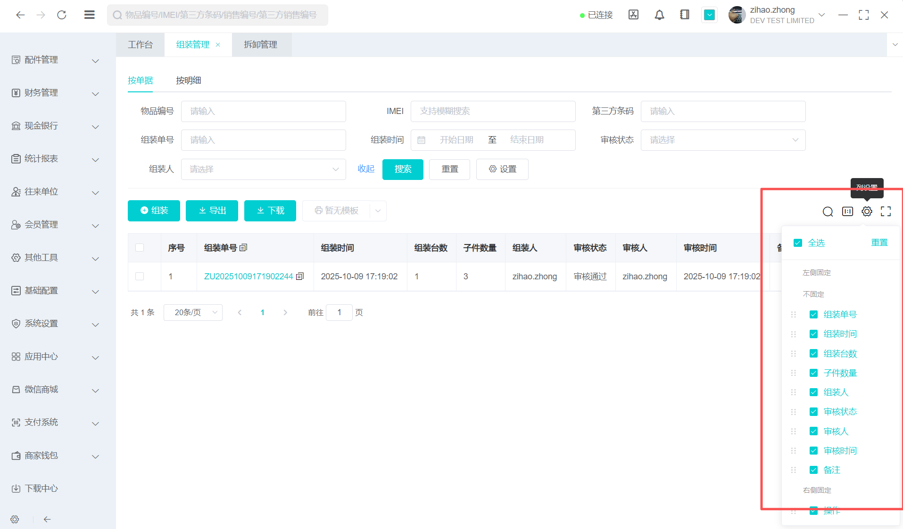Image resolution: width=903 pixels, height=529 pixels.
Task: Click the table search magnifier icon
Action: coord(828,212)
